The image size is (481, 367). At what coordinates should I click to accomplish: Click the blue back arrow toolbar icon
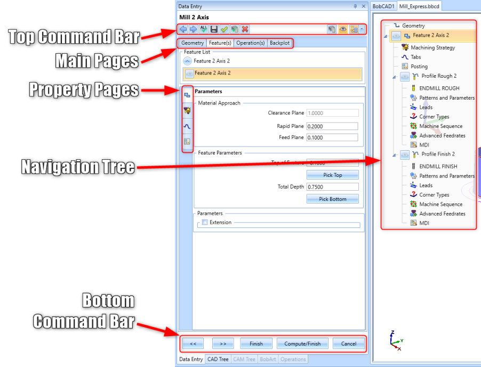[x=183, y=29]
